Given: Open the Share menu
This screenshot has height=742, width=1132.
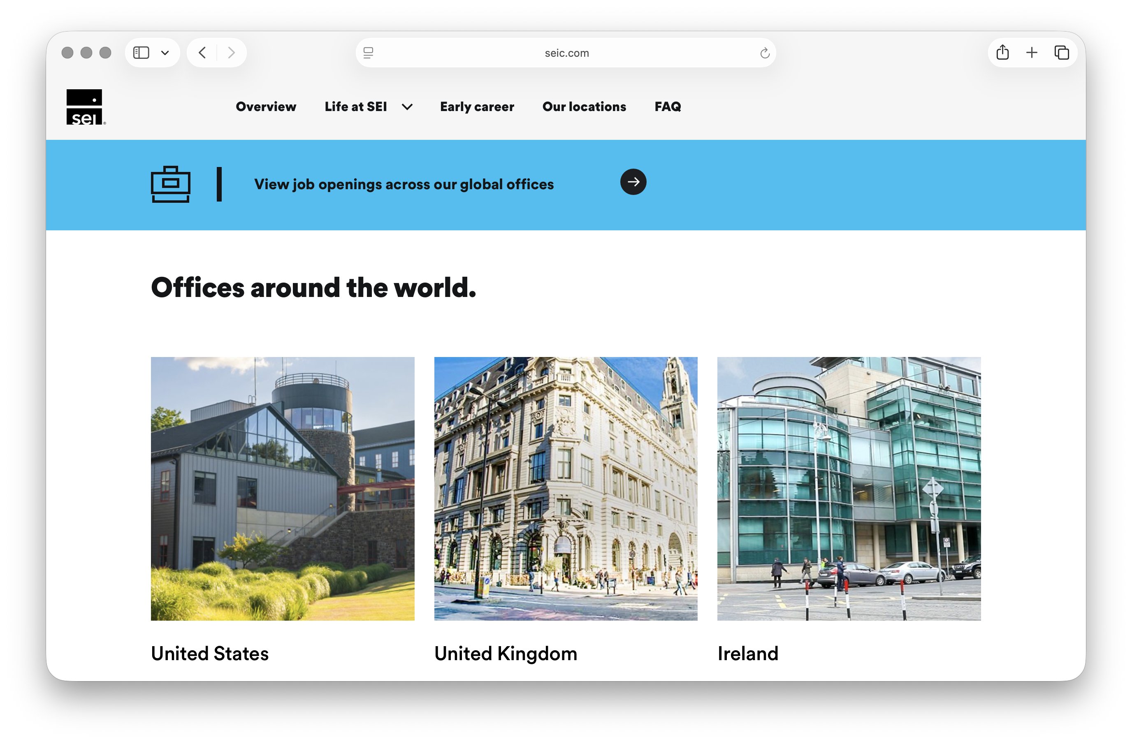Looking at the screenshot, I should (x=1002, y=53).
